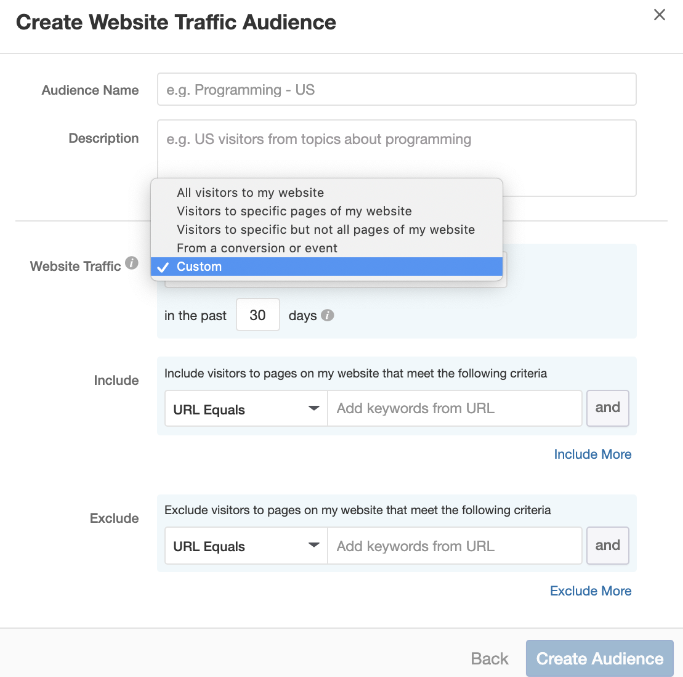Choose 'Visitors to specific pages of my website'
Viewport: 683px width, 677px height.
pyautogui.click(x=294, y=211)
